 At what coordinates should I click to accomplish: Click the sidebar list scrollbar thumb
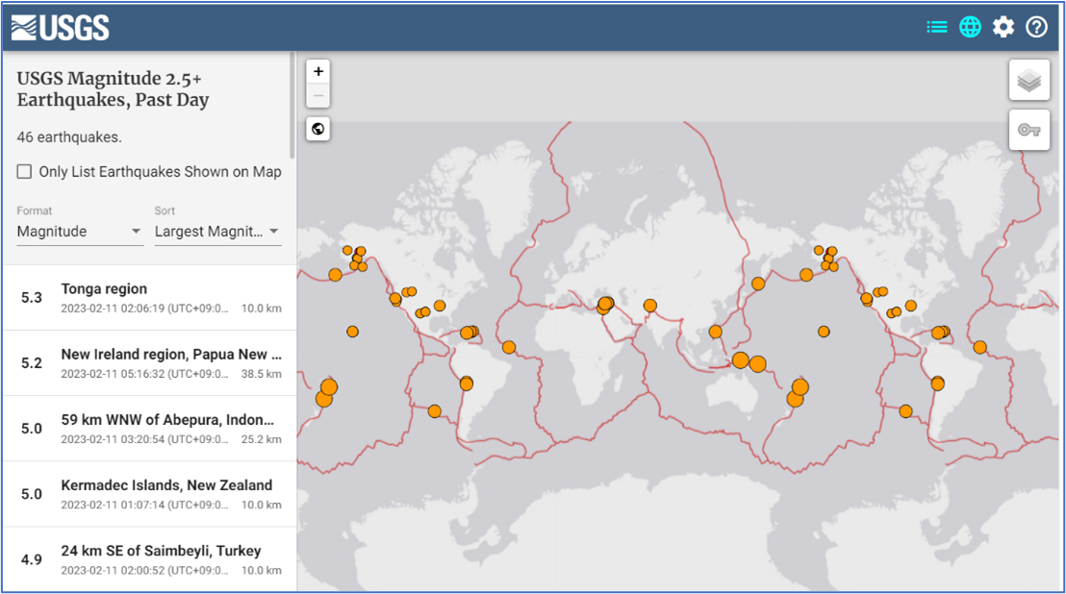point(292,105)
